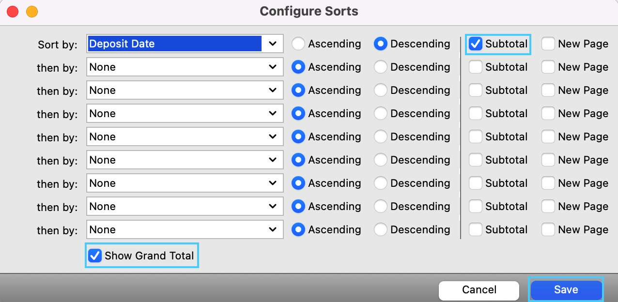Minimize the dialog with the yellow button

31,12
